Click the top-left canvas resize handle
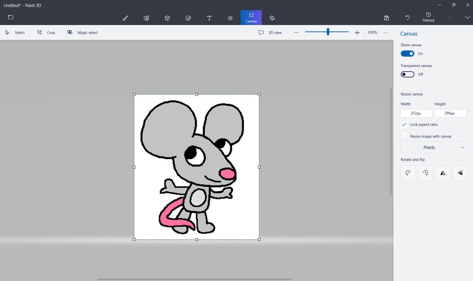This screenshot has width=473, height=281. point(134,94)
